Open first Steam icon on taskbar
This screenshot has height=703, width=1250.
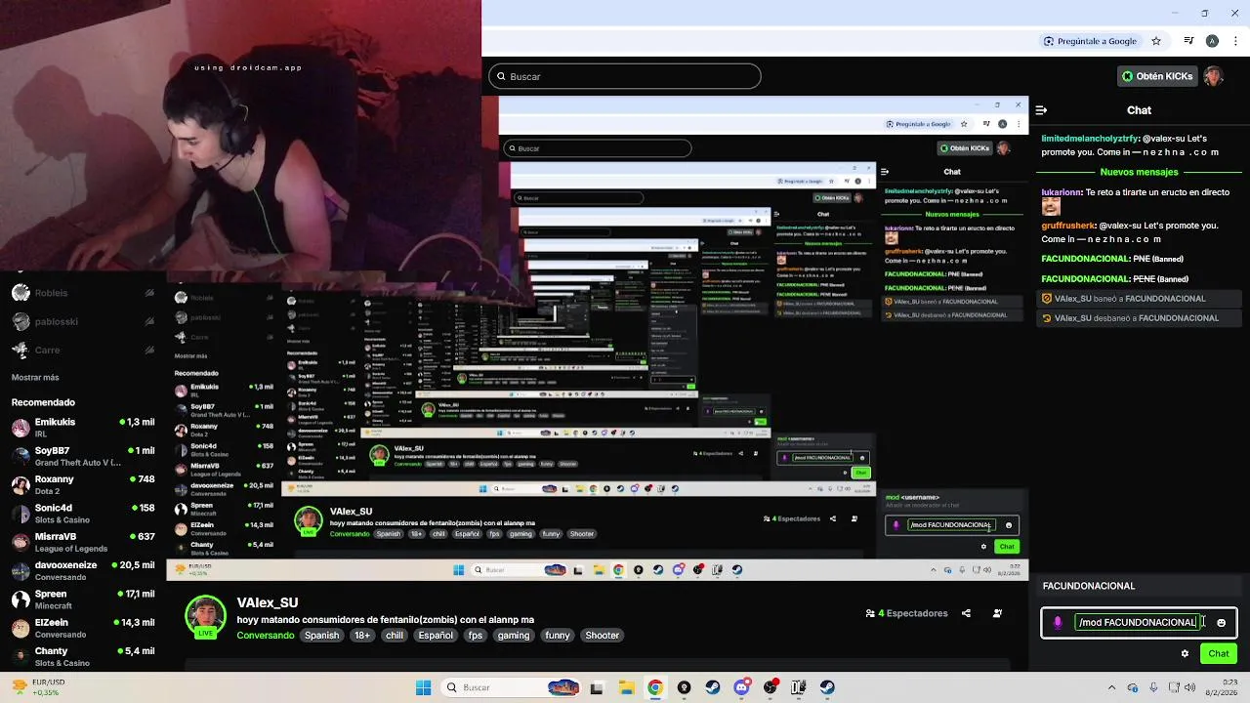(713, 687)
